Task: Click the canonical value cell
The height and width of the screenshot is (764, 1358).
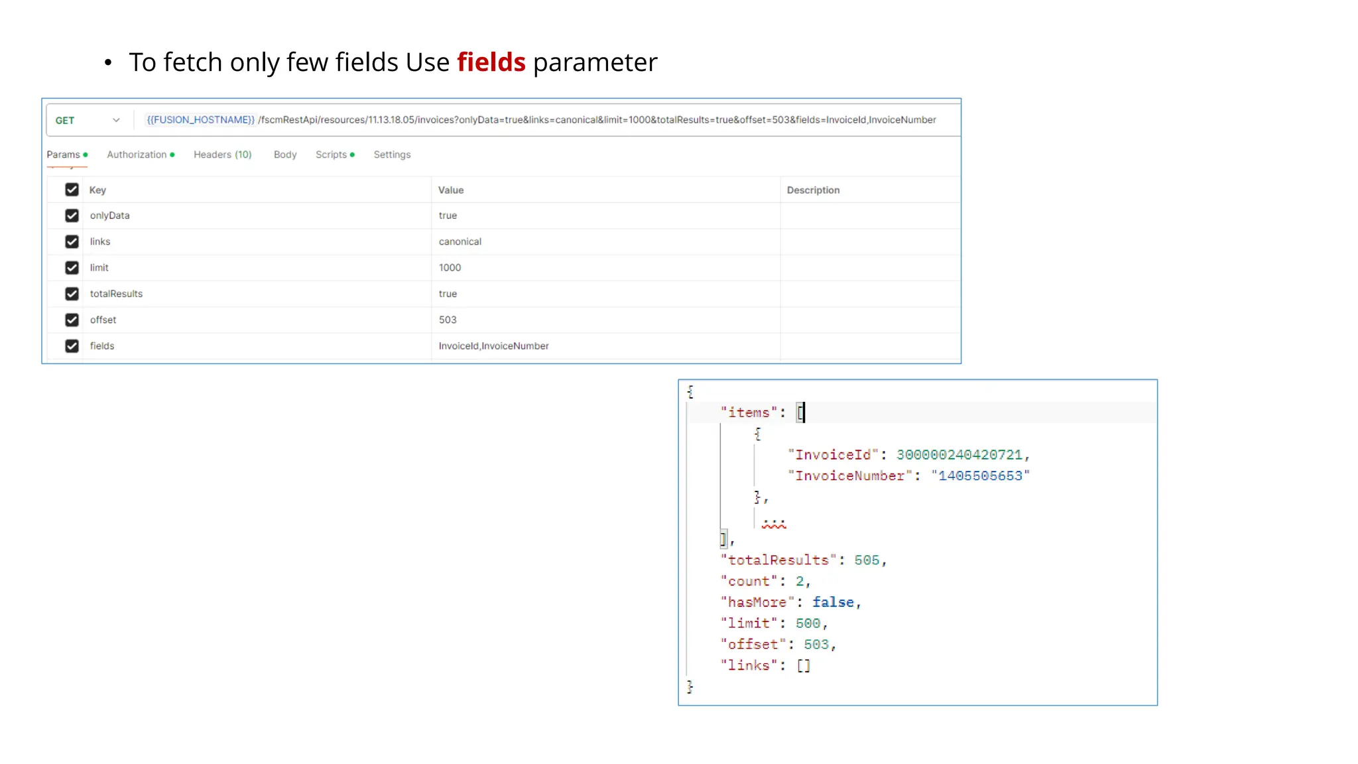Action: tap(605, 241)
